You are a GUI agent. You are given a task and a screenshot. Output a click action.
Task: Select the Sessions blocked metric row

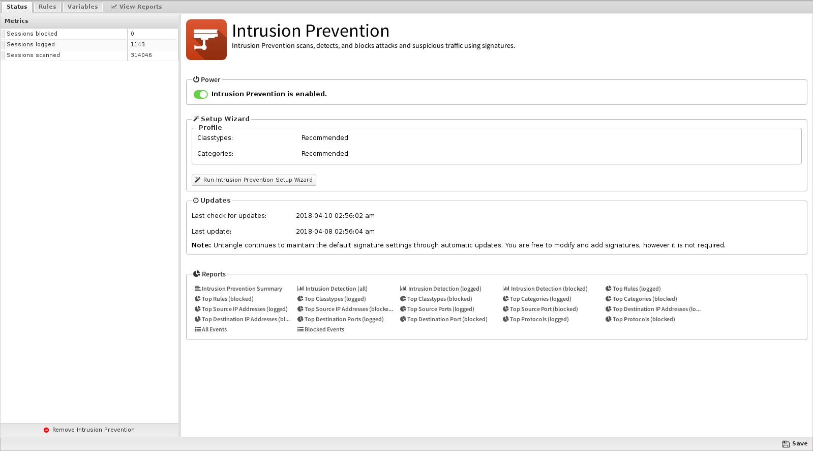[x=89, y=34]
